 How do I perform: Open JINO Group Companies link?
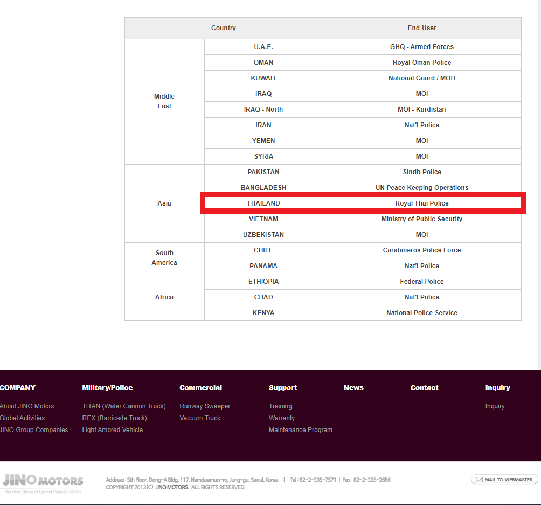34,429
